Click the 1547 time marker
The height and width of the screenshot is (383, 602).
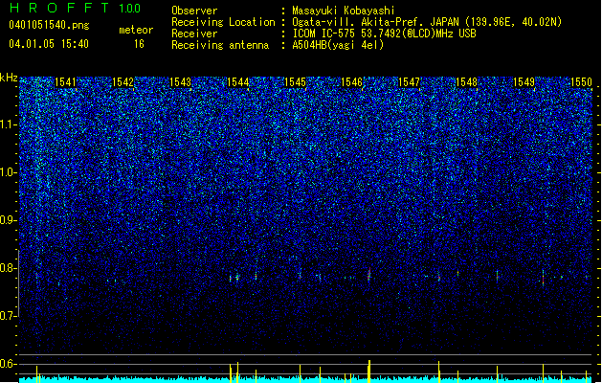click(x=410, y=82)
